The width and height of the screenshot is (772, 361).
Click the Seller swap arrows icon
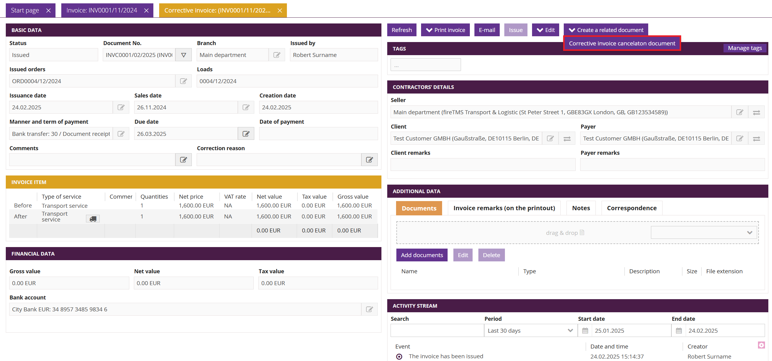point(756,112)
